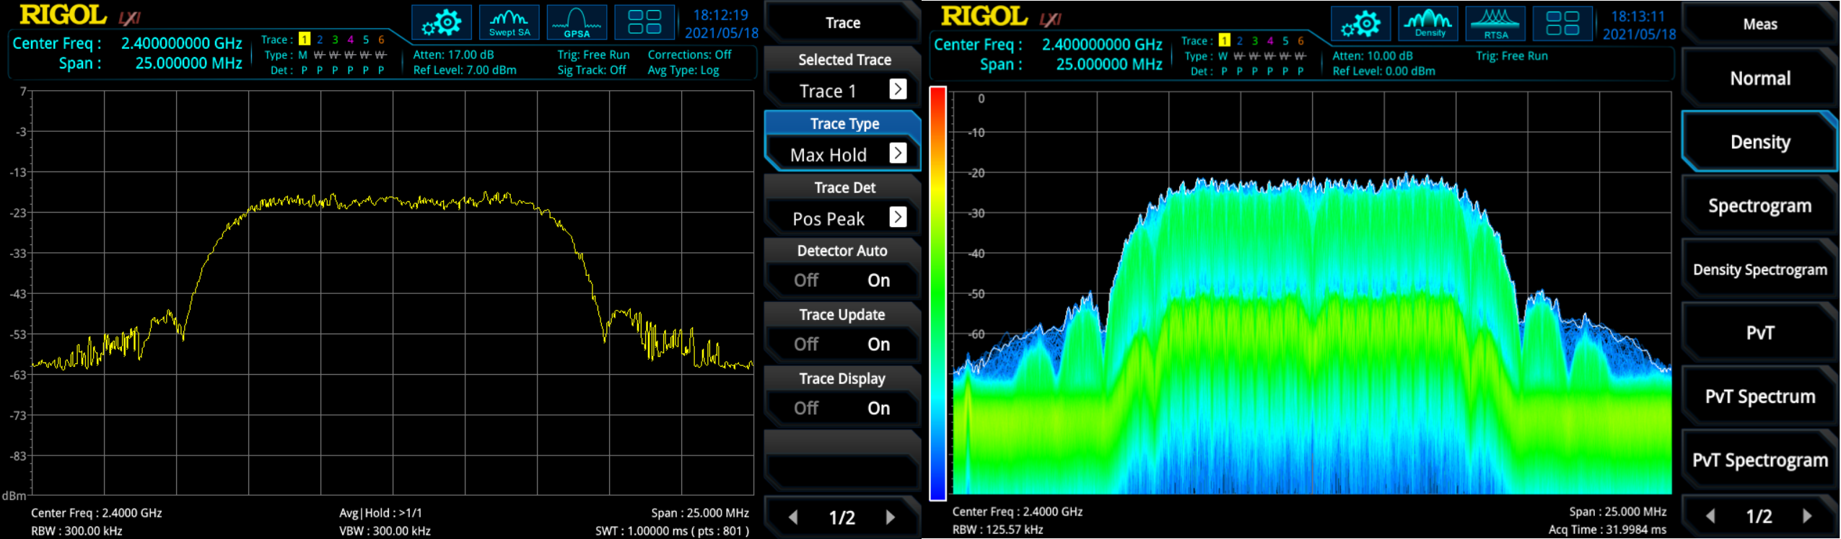The width and height of the screenshot is (1841, 539).
Task: Open the GPSA mode icon on left screen
Action: tap(577, 22)
